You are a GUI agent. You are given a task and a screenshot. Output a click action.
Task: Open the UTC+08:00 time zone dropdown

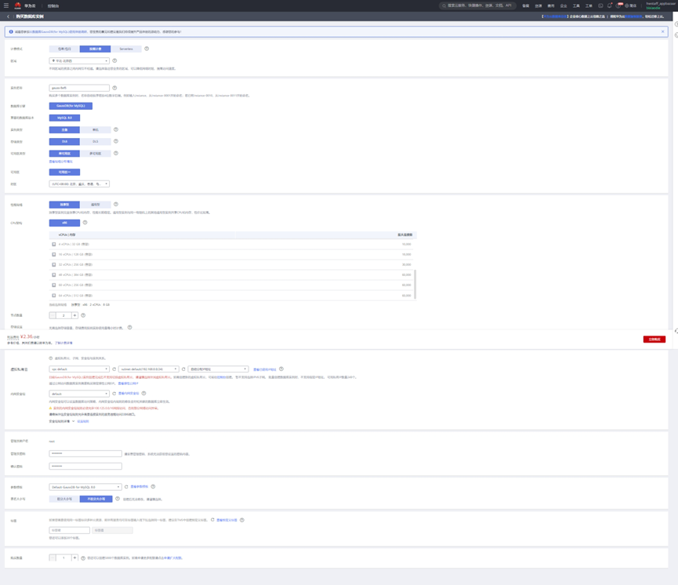pyautogui.click(x=79, y=184)
